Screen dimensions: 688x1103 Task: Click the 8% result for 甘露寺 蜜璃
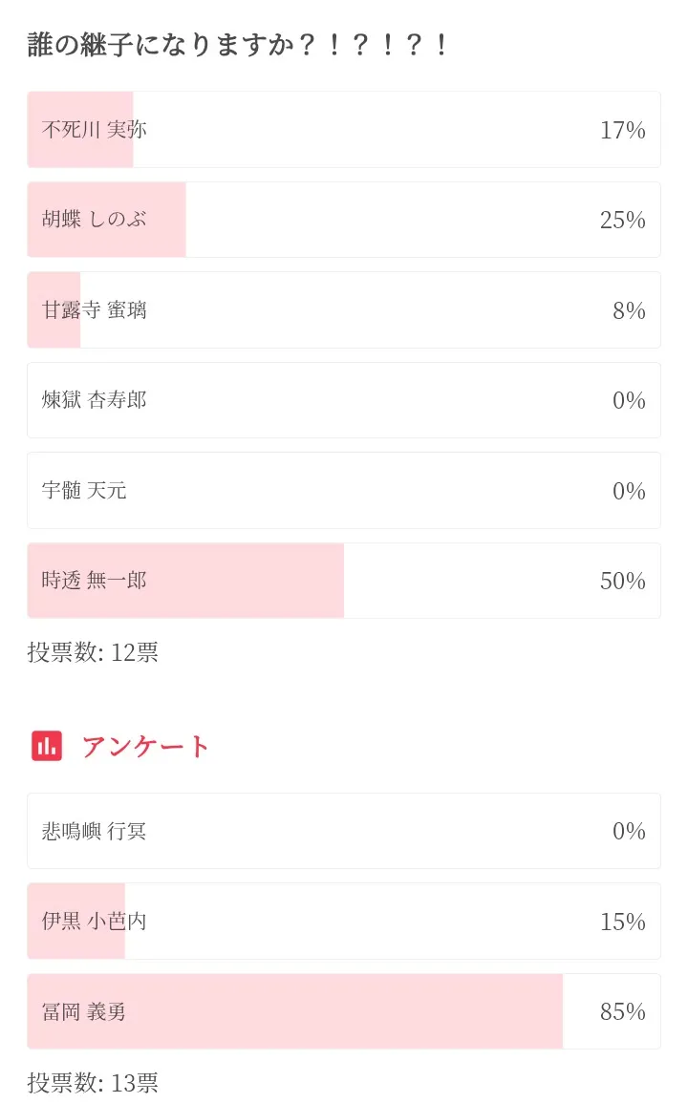tap(629, 310)
